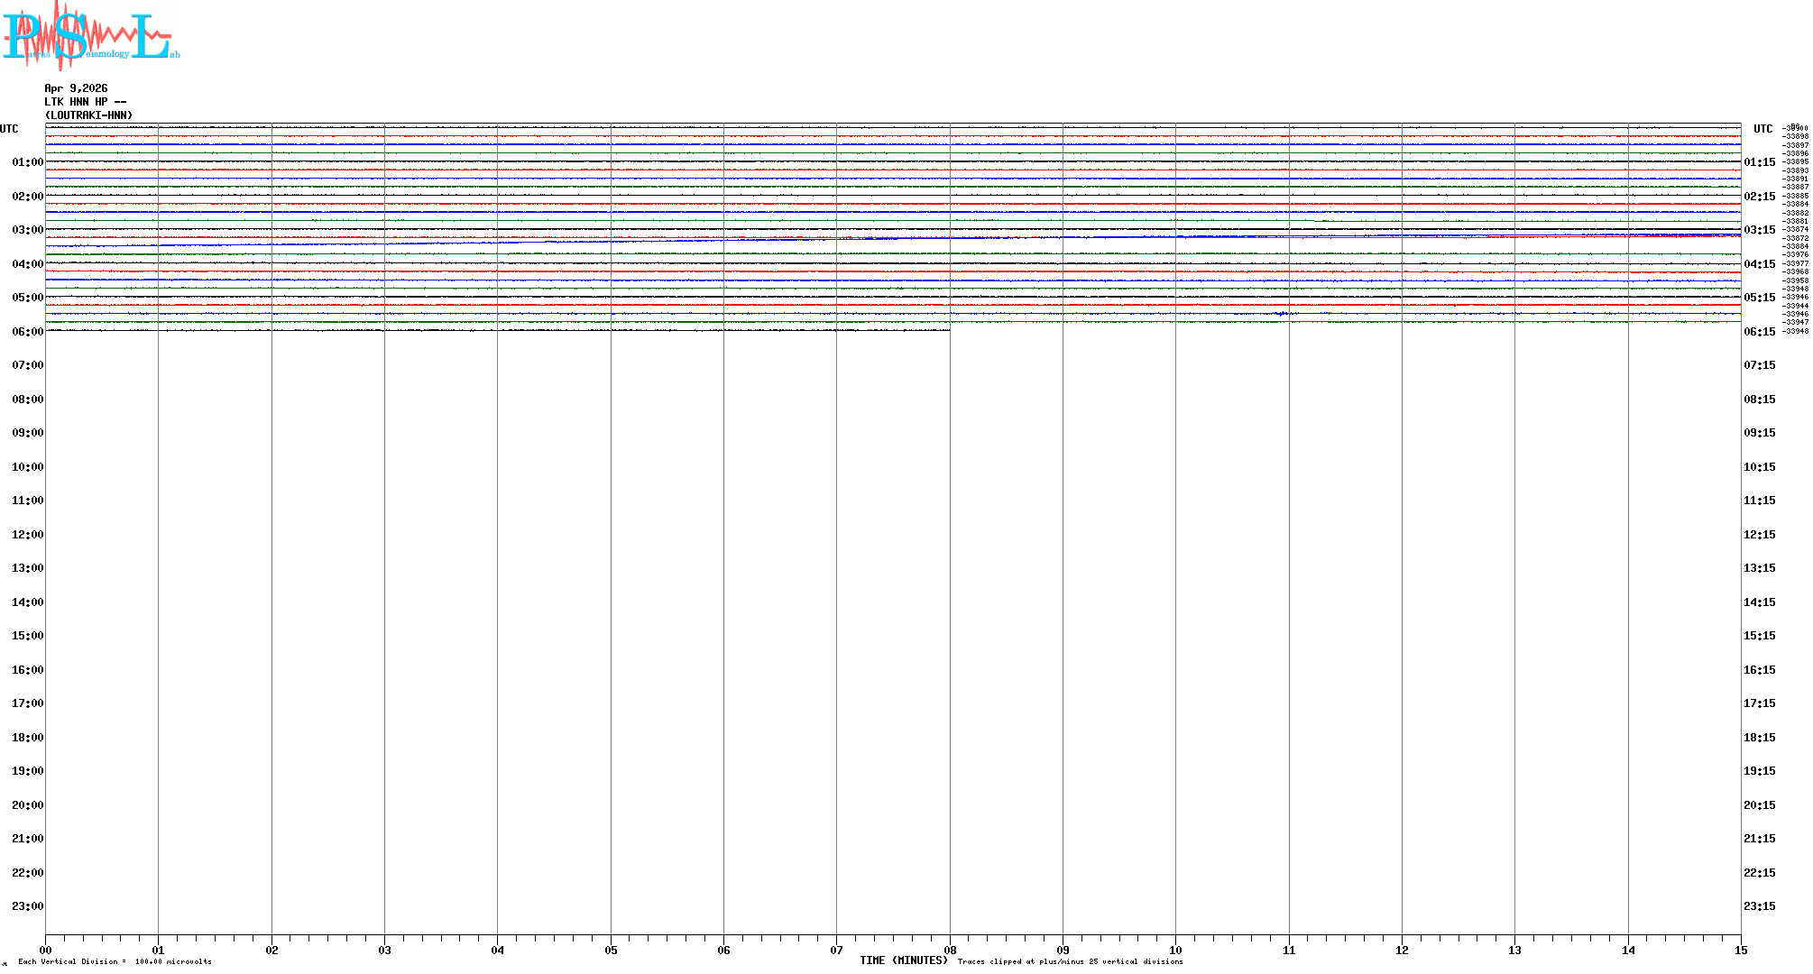Click the end of the 06:00 trace
The image size is (1813, 974).
tap(949, 330)
